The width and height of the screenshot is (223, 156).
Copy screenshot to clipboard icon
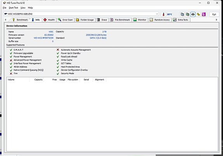click(x=187, y=14)
